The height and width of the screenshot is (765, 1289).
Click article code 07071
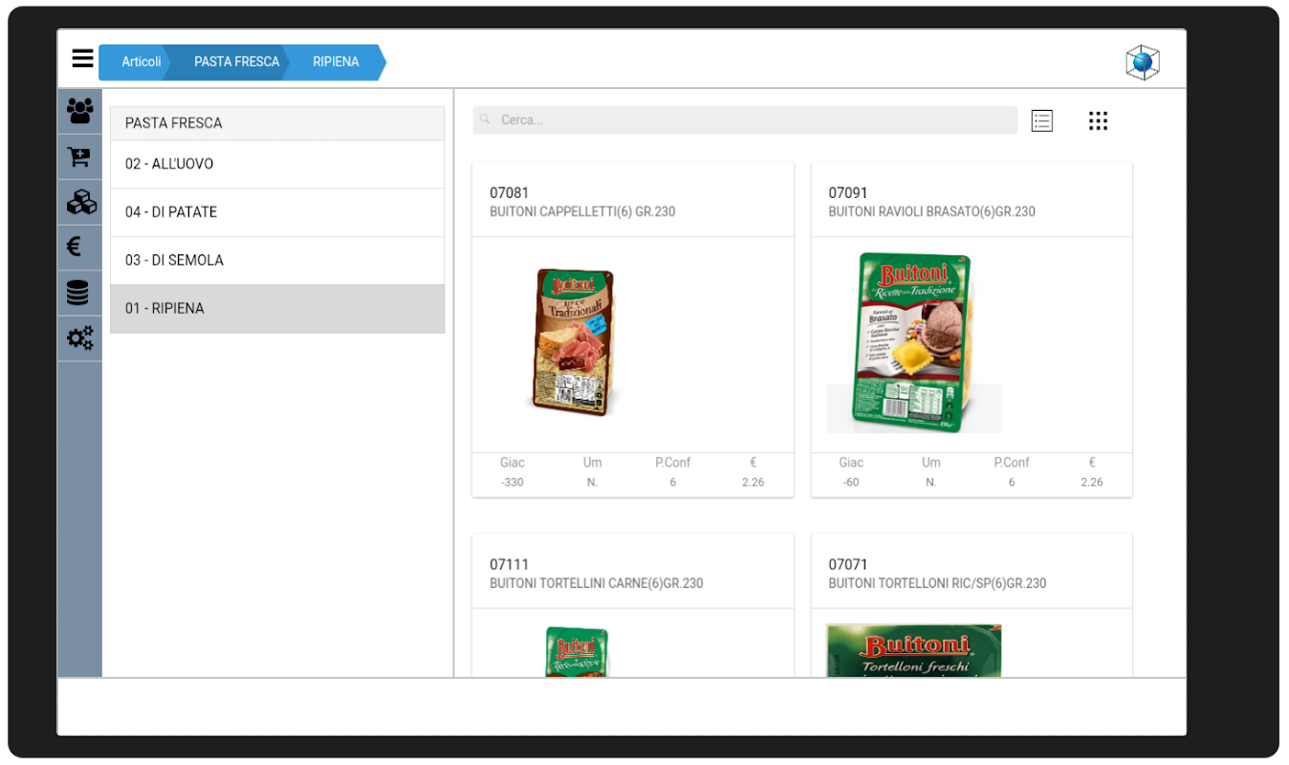[848, 565]
